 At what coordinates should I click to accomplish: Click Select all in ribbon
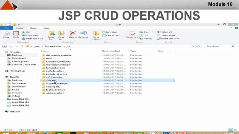pos(164,32)
